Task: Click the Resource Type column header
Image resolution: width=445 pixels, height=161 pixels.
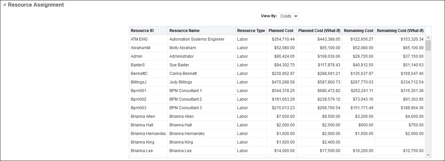Action: coord(251,31)
